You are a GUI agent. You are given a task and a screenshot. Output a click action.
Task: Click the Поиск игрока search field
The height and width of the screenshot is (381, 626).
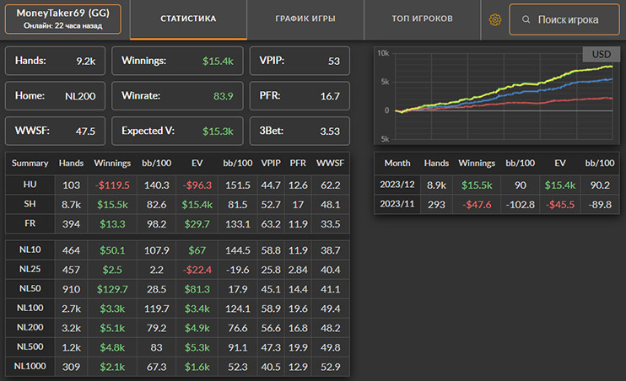point(569,19)
